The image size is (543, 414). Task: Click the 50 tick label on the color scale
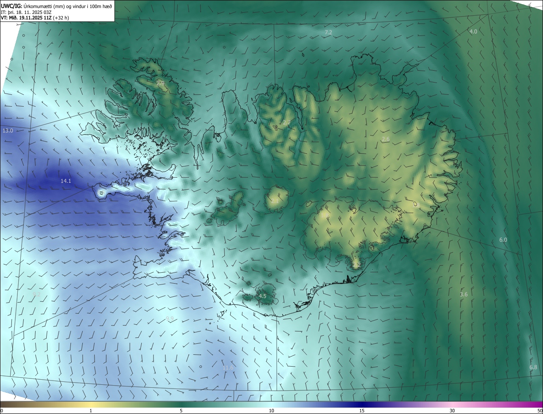click(540, 411)
